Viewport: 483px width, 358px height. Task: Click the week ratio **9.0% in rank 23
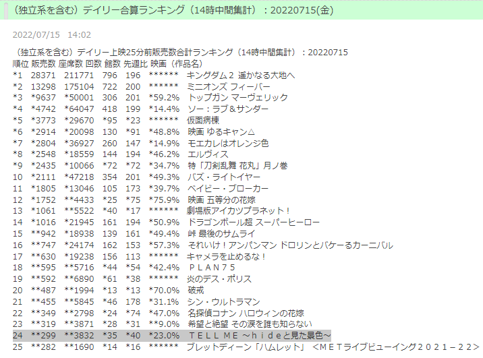[164, 324]
